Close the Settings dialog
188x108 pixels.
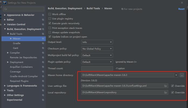[182, 3]
